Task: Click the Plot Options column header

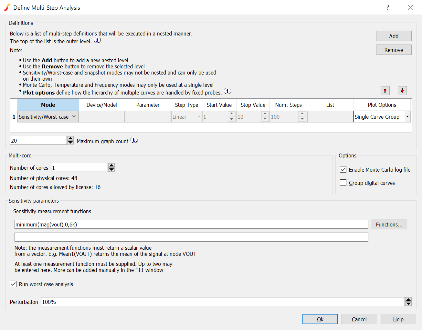Action: click(x=382, y=105)
